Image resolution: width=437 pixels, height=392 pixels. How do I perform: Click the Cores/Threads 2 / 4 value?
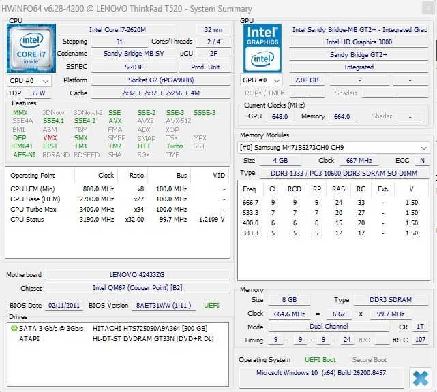coord(213,42)
